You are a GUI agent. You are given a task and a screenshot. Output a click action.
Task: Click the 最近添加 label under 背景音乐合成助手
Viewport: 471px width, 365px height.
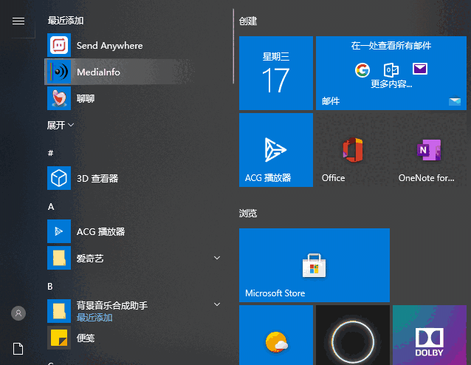tap(94, 317)
